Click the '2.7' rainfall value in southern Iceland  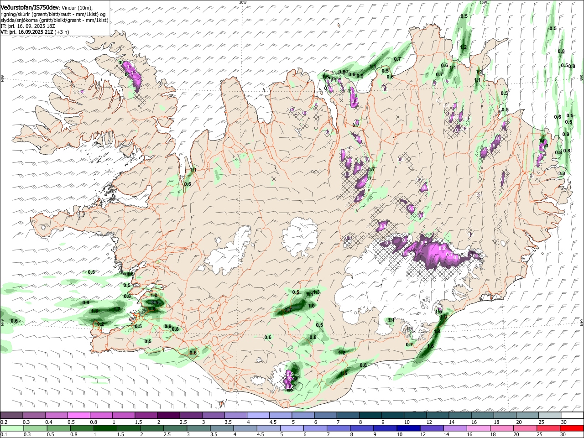(288, 310)
